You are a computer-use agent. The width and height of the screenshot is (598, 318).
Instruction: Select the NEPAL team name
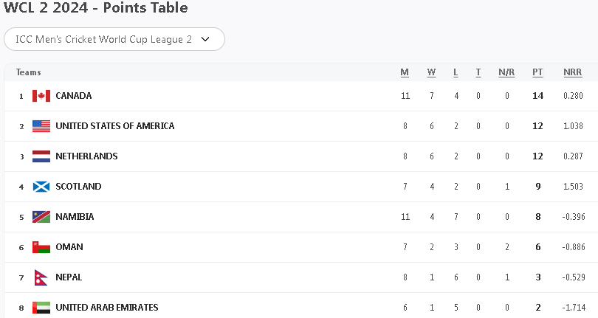coord(69,277)
